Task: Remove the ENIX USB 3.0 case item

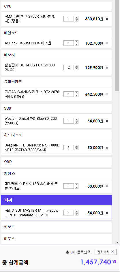Action: [x=107, y=186]
